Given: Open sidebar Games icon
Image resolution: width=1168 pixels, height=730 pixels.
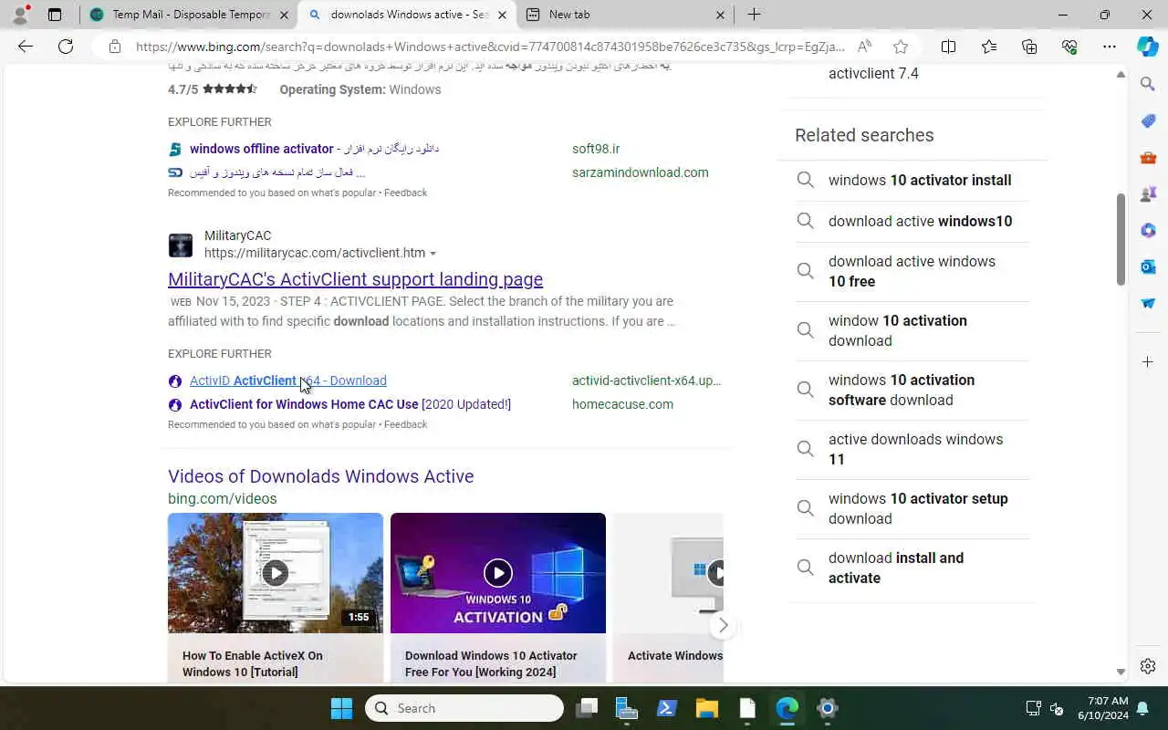Looking at the screenshot, I should (1148, 193).
